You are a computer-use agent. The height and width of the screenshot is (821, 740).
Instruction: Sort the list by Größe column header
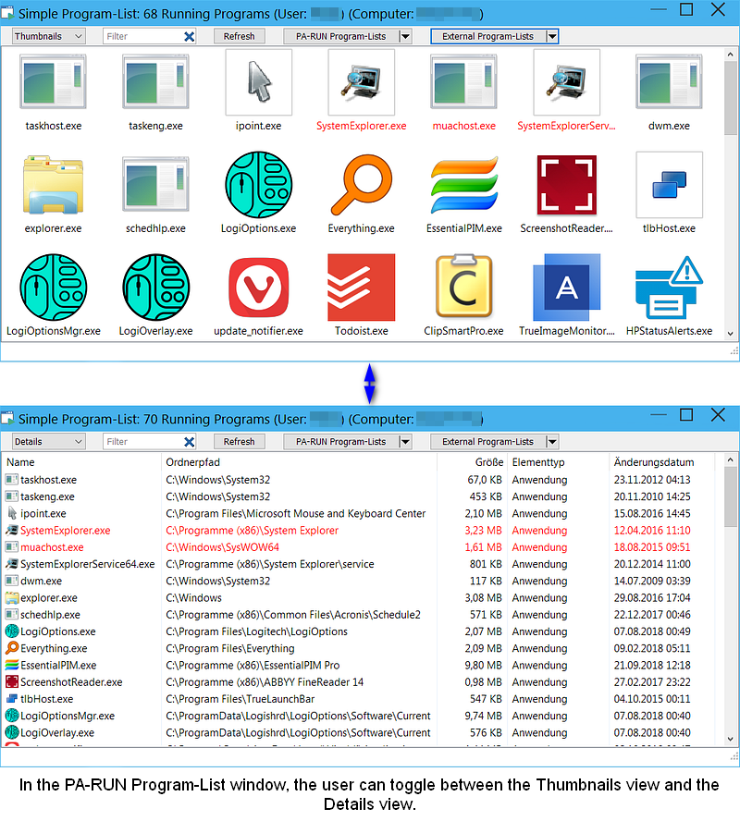(489, 462)
